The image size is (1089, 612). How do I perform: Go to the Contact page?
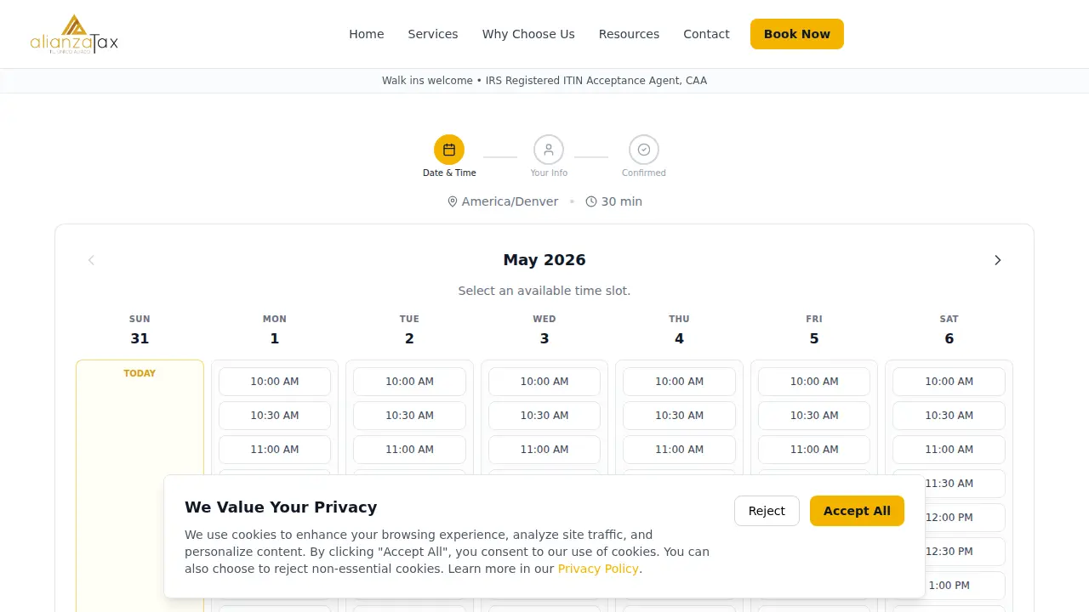tap(706, 34)
